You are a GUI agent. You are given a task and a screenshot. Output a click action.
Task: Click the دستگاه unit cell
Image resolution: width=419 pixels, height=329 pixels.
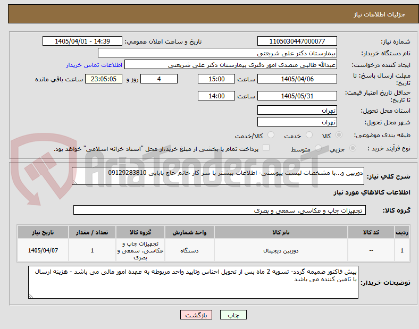pos(189,250)
